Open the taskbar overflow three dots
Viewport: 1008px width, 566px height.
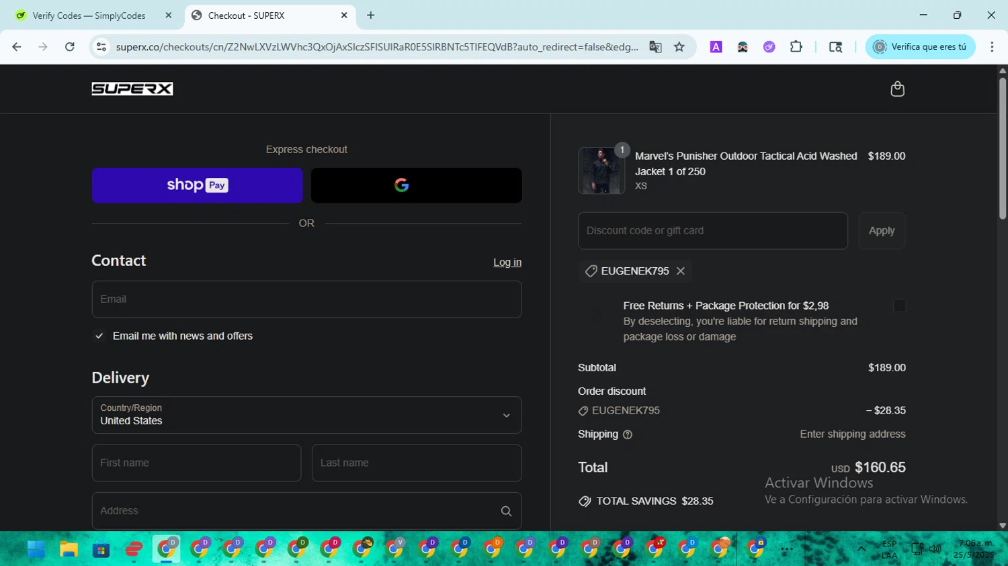click(x=787, y=549)
